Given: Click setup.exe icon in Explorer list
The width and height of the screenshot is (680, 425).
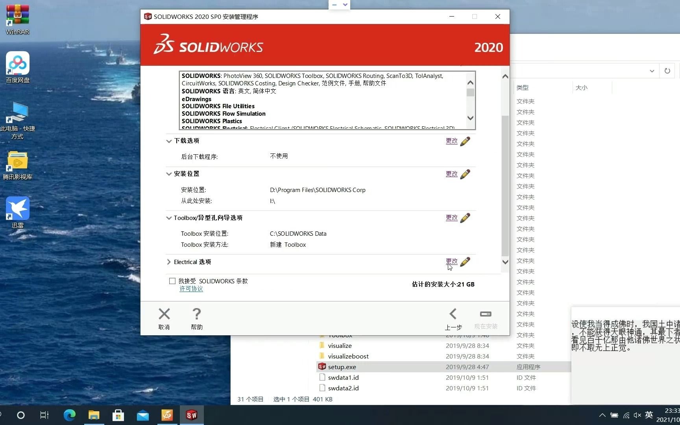Looking at the screenshot, I should pos(322,367).
